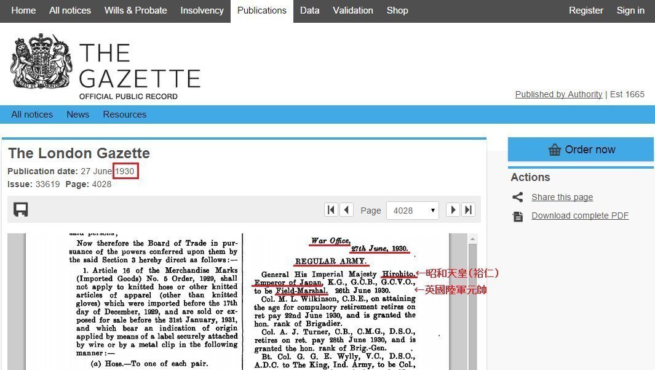Jump to last page arrow button

(x=468, y=209)
